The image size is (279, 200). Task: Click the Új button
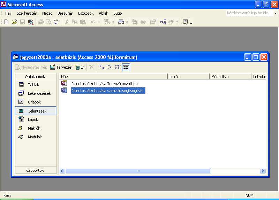click(80, 67)
